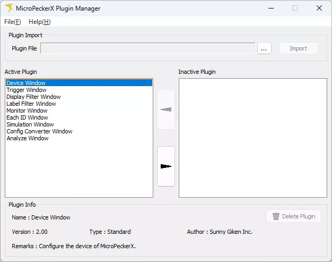Click the right arrow to deactivate plugin
The image size is (332, 262).
tap(166, 166)
